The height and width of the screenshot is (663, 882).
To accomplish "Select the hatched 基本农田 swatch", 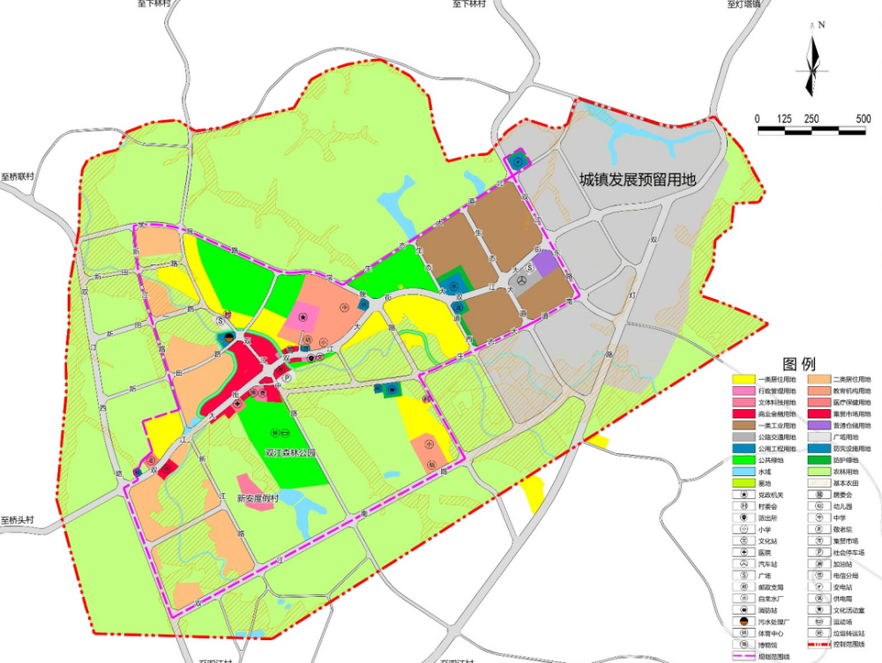I will click(x=819, y=483).
